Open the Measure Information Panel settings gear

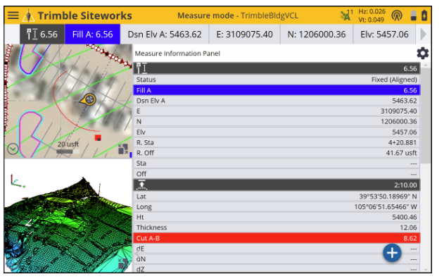coord(422,54)
